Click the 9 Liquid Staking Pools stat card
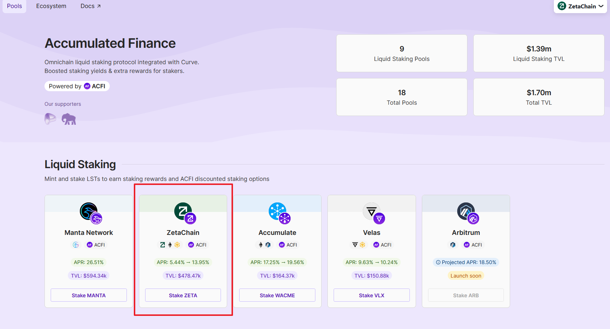 [x=402, y=53]
